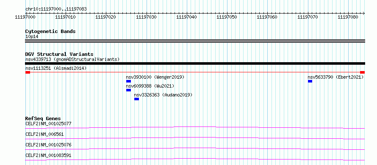Screen dimensions: 377x165
Task: Open the CELF2|NM_001025077 transcript label
Action: [x=48, y=124]
